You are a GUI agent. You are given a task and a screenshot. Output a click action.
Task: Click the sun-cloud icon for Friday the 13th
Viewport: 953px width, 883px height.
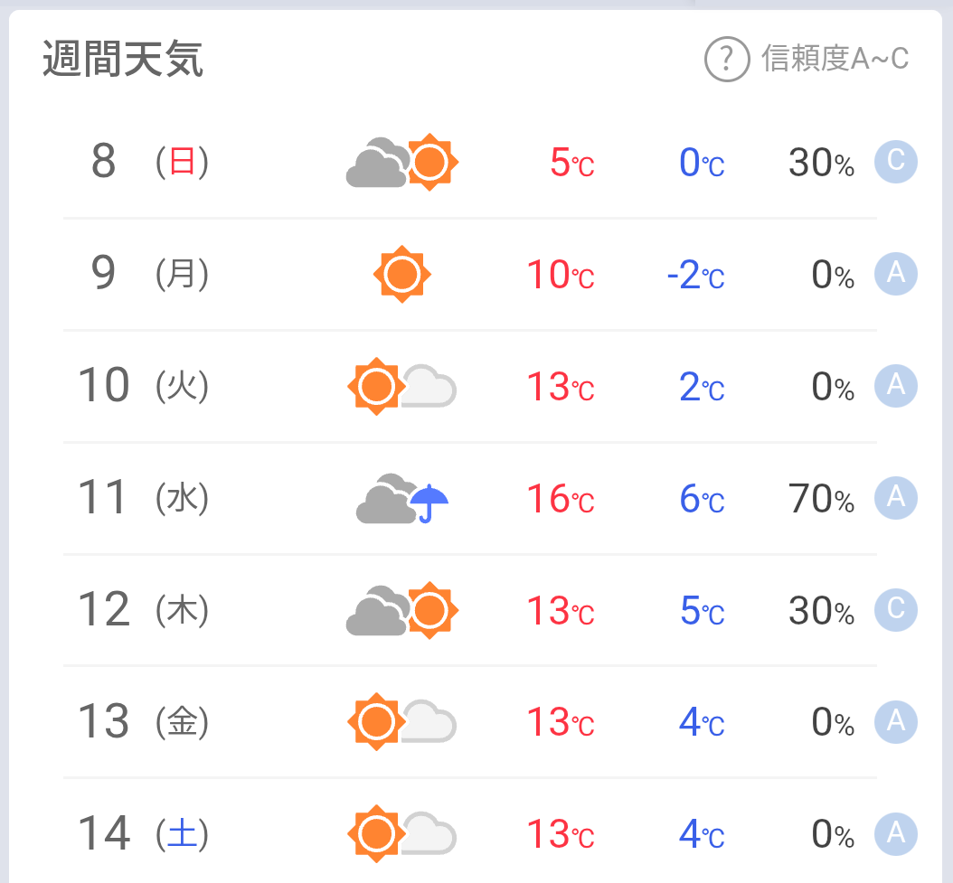click(402, 722)
